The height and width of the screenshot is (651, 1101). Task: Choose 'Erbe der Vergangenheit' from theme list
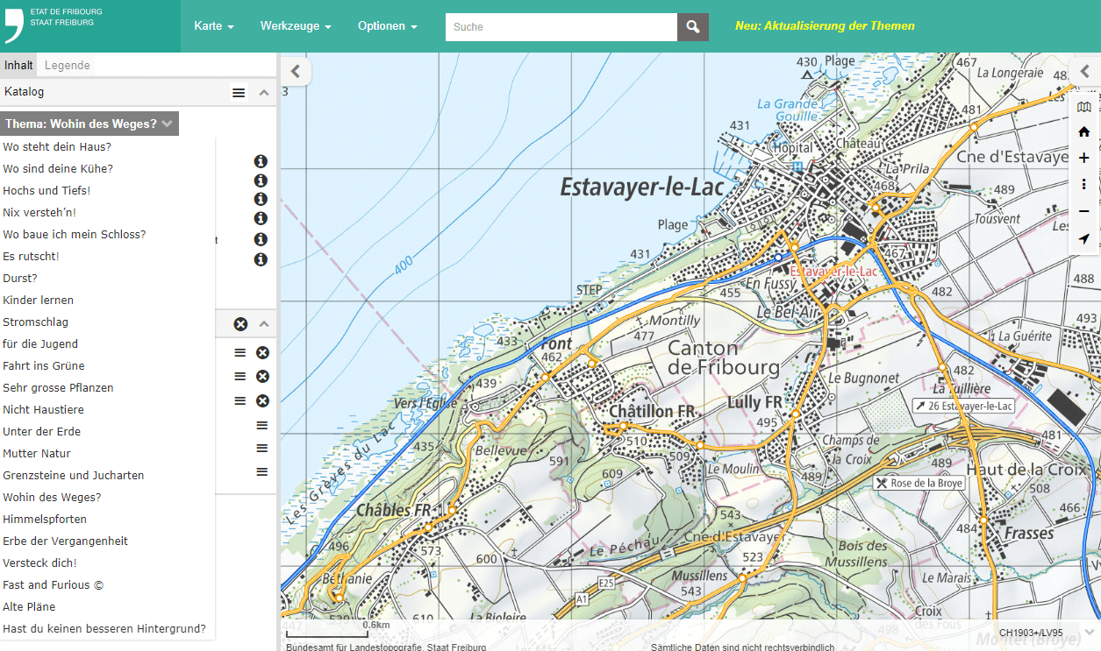[65, 541]
